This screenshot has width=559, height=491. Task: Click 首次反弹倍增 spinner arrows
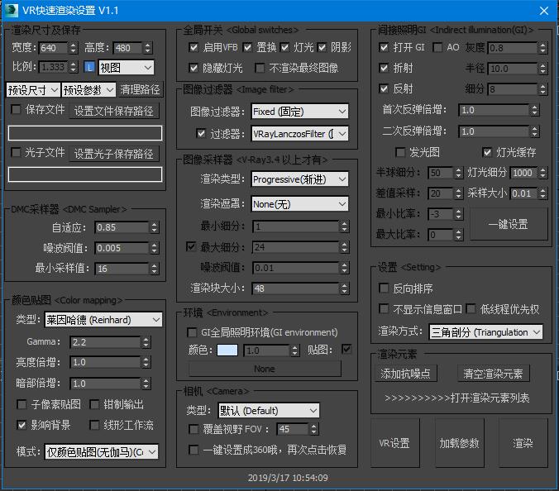coord(534,111)
